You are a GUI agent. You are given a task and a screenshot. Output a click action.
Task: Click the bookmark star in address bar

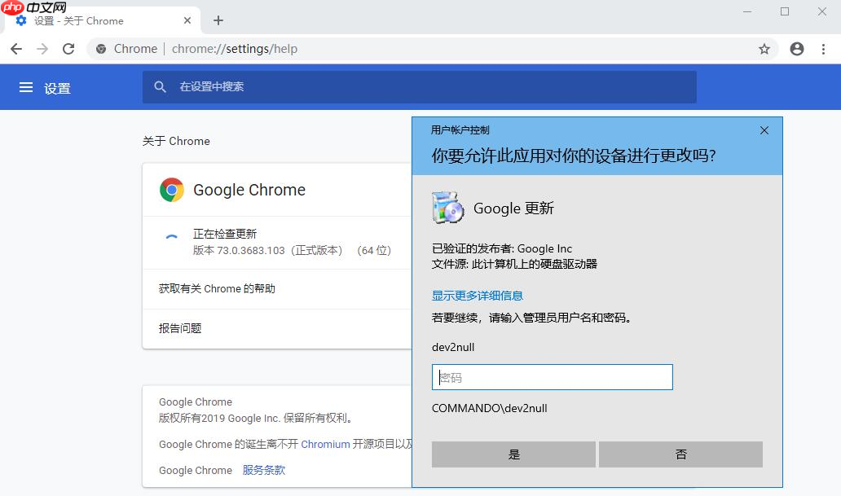pyautogui.click(x=764, y=49)
